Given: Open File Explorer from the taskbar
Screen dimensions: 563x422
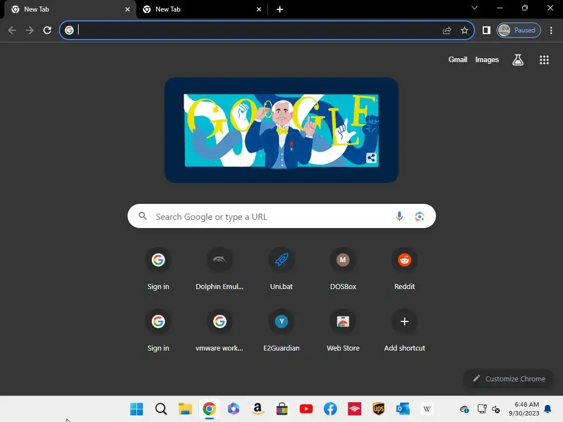Looking at the screenshot, I should point(185,409).
